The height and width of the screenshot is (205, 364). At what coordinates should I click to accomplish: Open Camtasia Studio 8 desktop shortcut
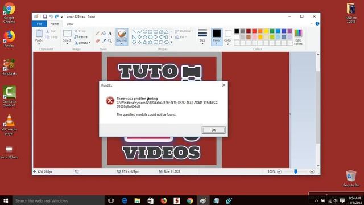9,96
